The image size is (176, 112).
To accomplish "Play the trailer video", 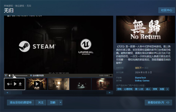I will point(6,76).
